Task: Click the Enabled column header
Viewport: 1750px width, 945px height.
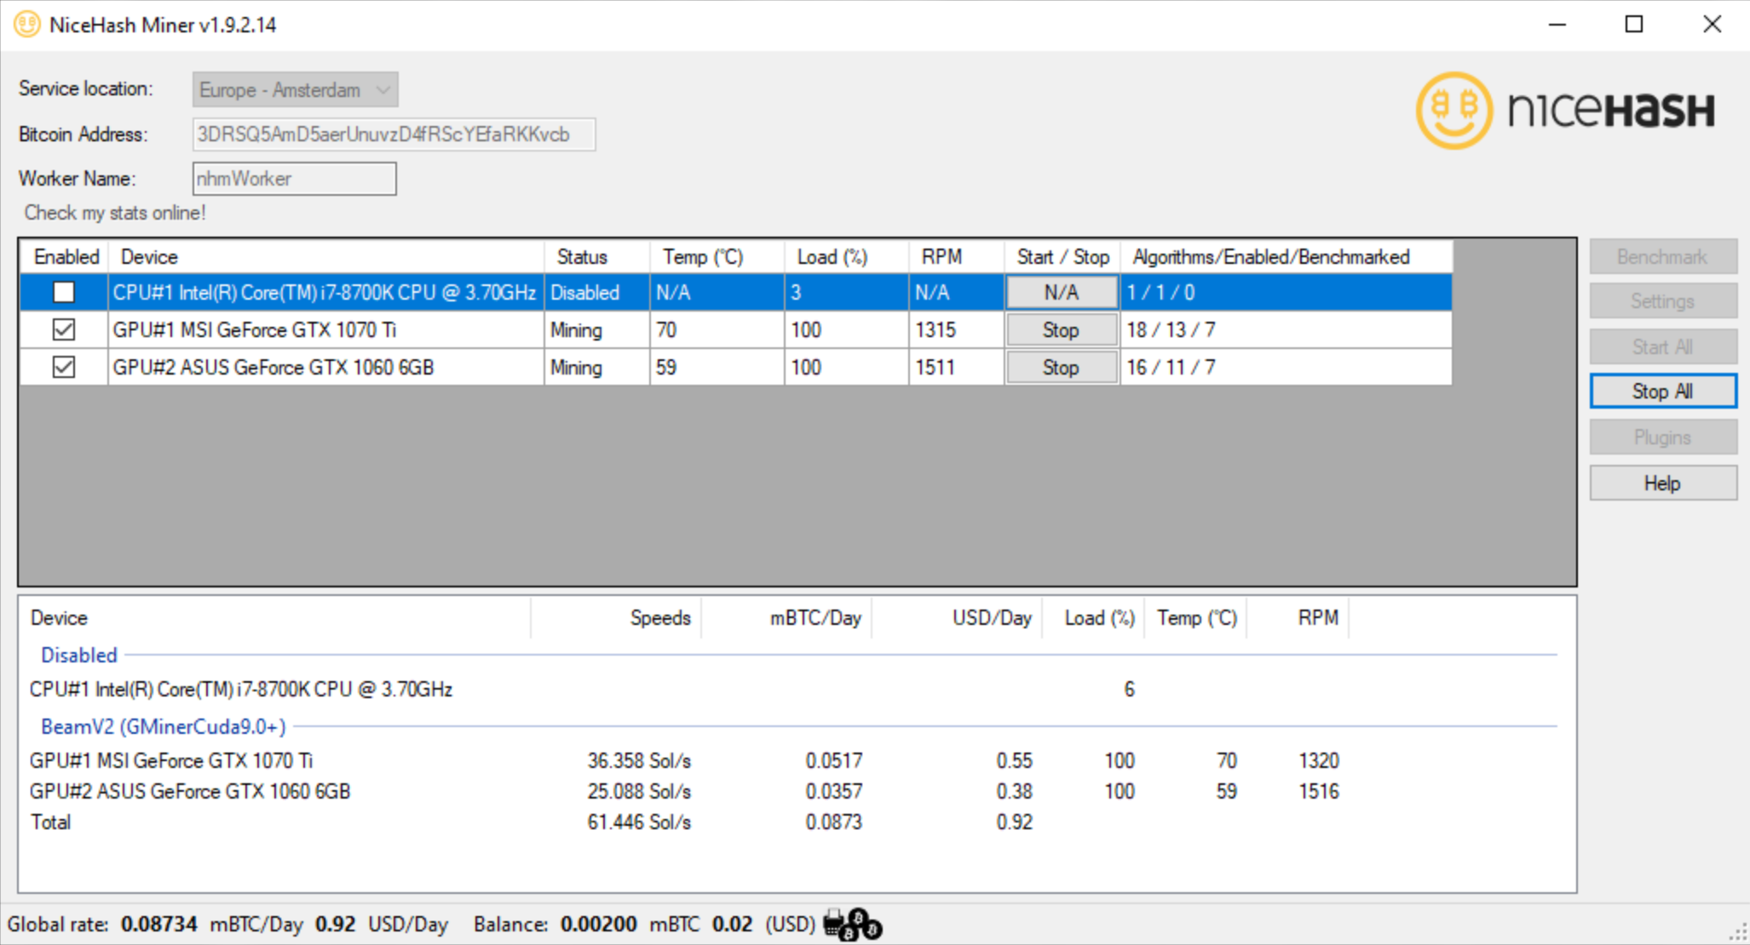Action: tap(66, 257)
